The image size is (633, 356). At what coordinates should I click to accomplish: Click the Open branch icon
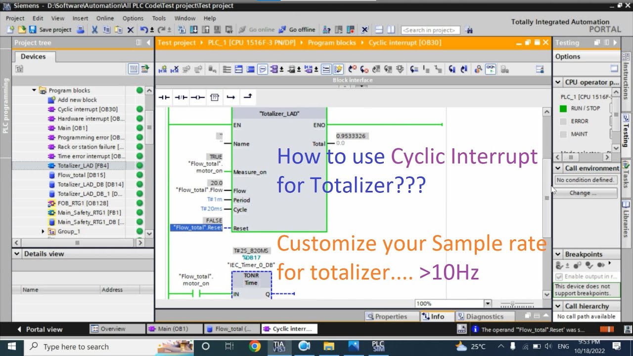[230, 97]
